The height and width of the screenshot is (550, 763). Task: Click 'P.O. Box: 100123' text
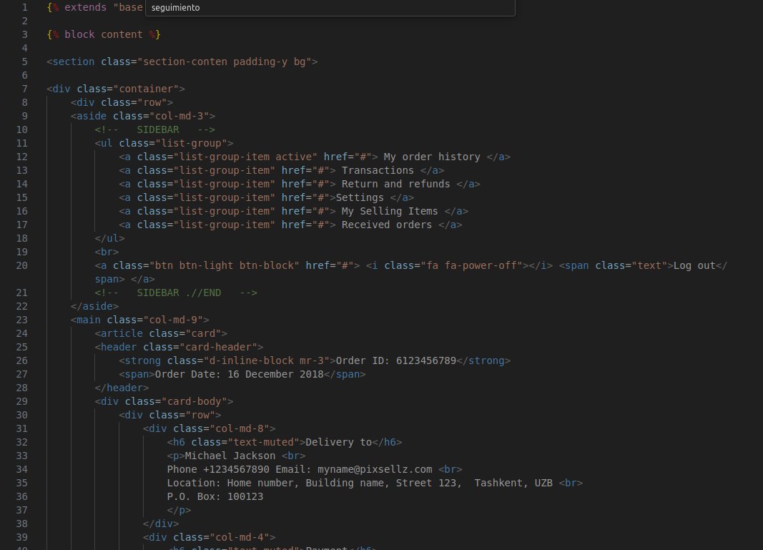click(215, 497)
